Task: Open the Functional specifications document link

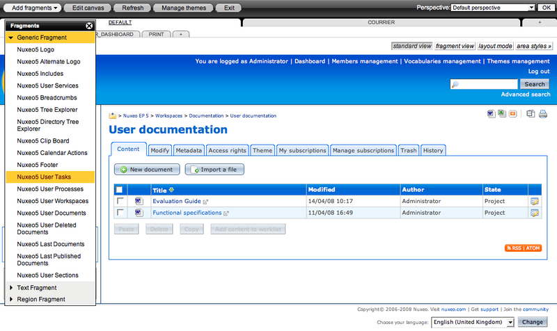Action: point(187,213)
